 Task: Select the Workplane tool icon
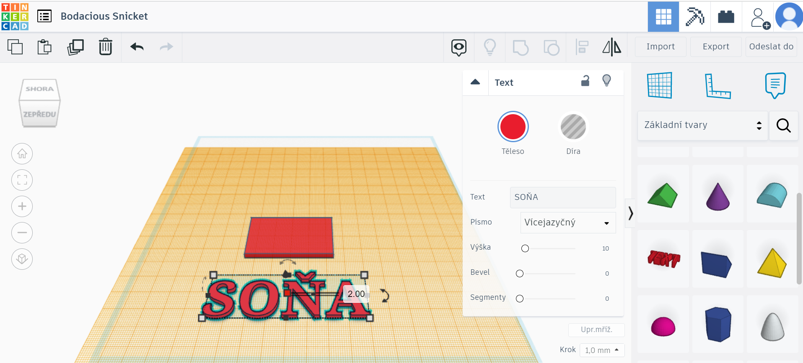pyautogui.click(x=660, y=85)
